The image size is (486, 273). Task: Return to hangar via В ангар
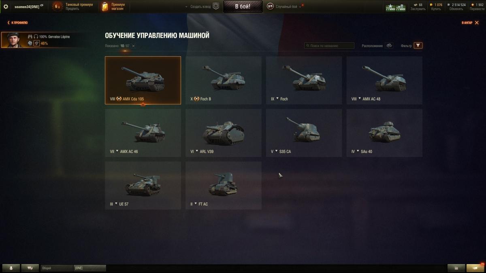[469, 23]
